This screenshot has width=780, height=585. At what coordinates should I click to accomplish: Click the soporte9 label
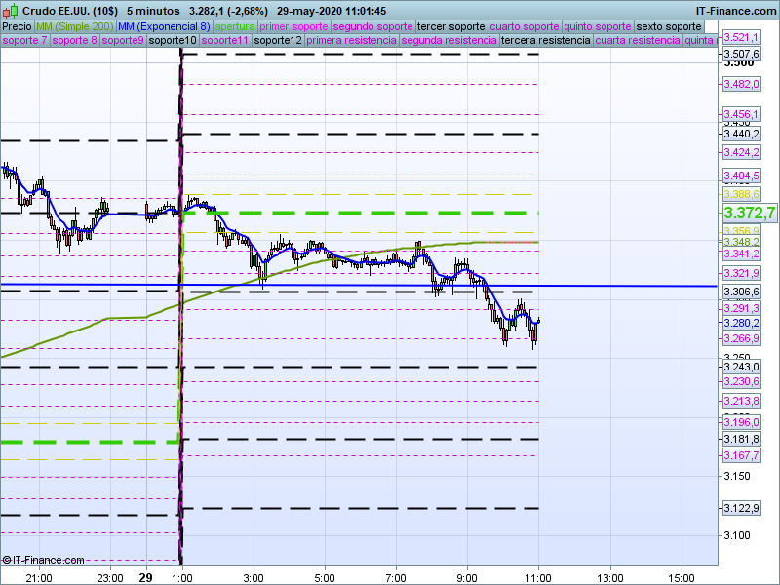coord(123,40)
